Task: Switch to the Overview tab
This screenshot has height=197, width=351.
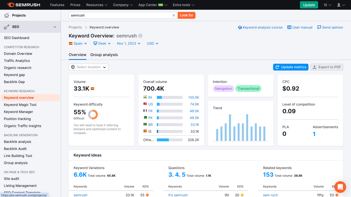Action: pyautogui.click(x=77, y=55)
